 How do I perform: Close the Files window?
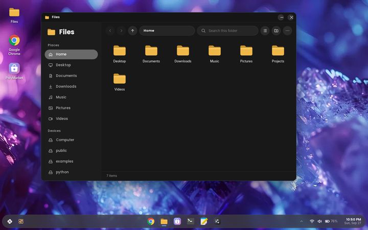(x=291, y=17)
